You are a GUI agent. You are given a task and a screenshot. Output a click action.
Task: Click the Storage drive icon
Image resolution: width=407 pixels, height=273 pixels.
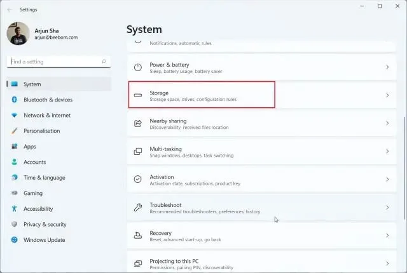138,95
